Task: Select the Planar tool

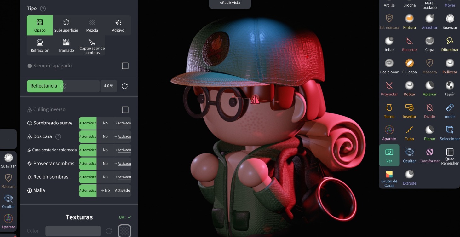Action: click(x=429, y=134)
